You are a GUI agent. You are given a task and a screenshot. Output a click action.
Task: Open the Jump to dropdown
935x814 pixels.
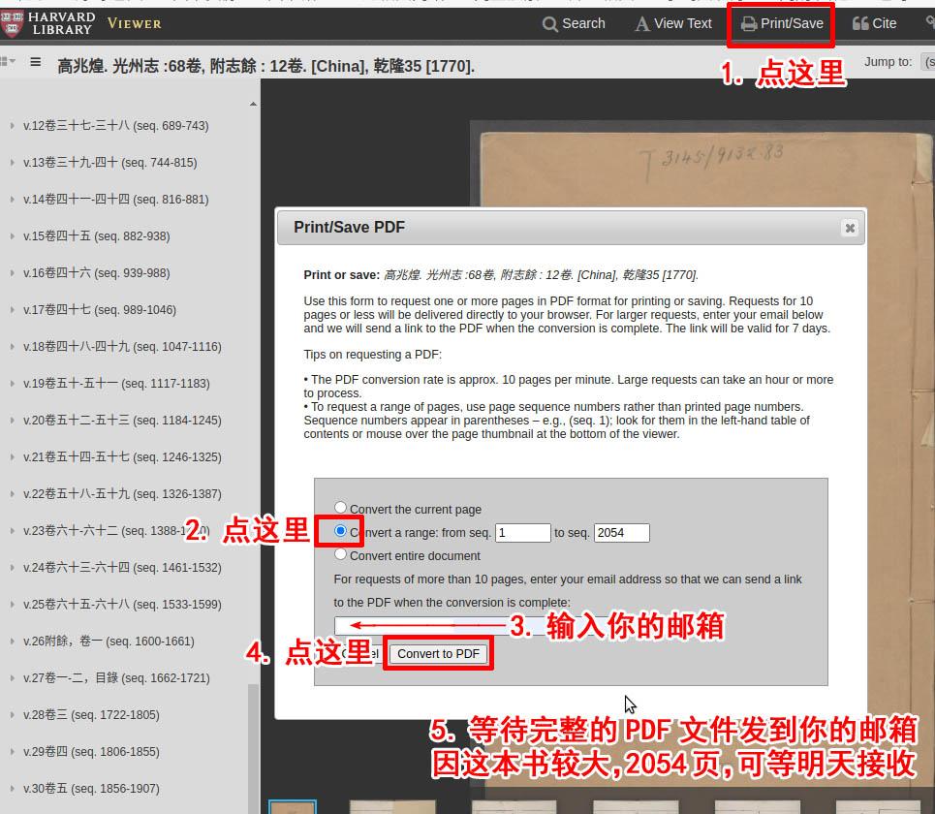tap(927, 62)
